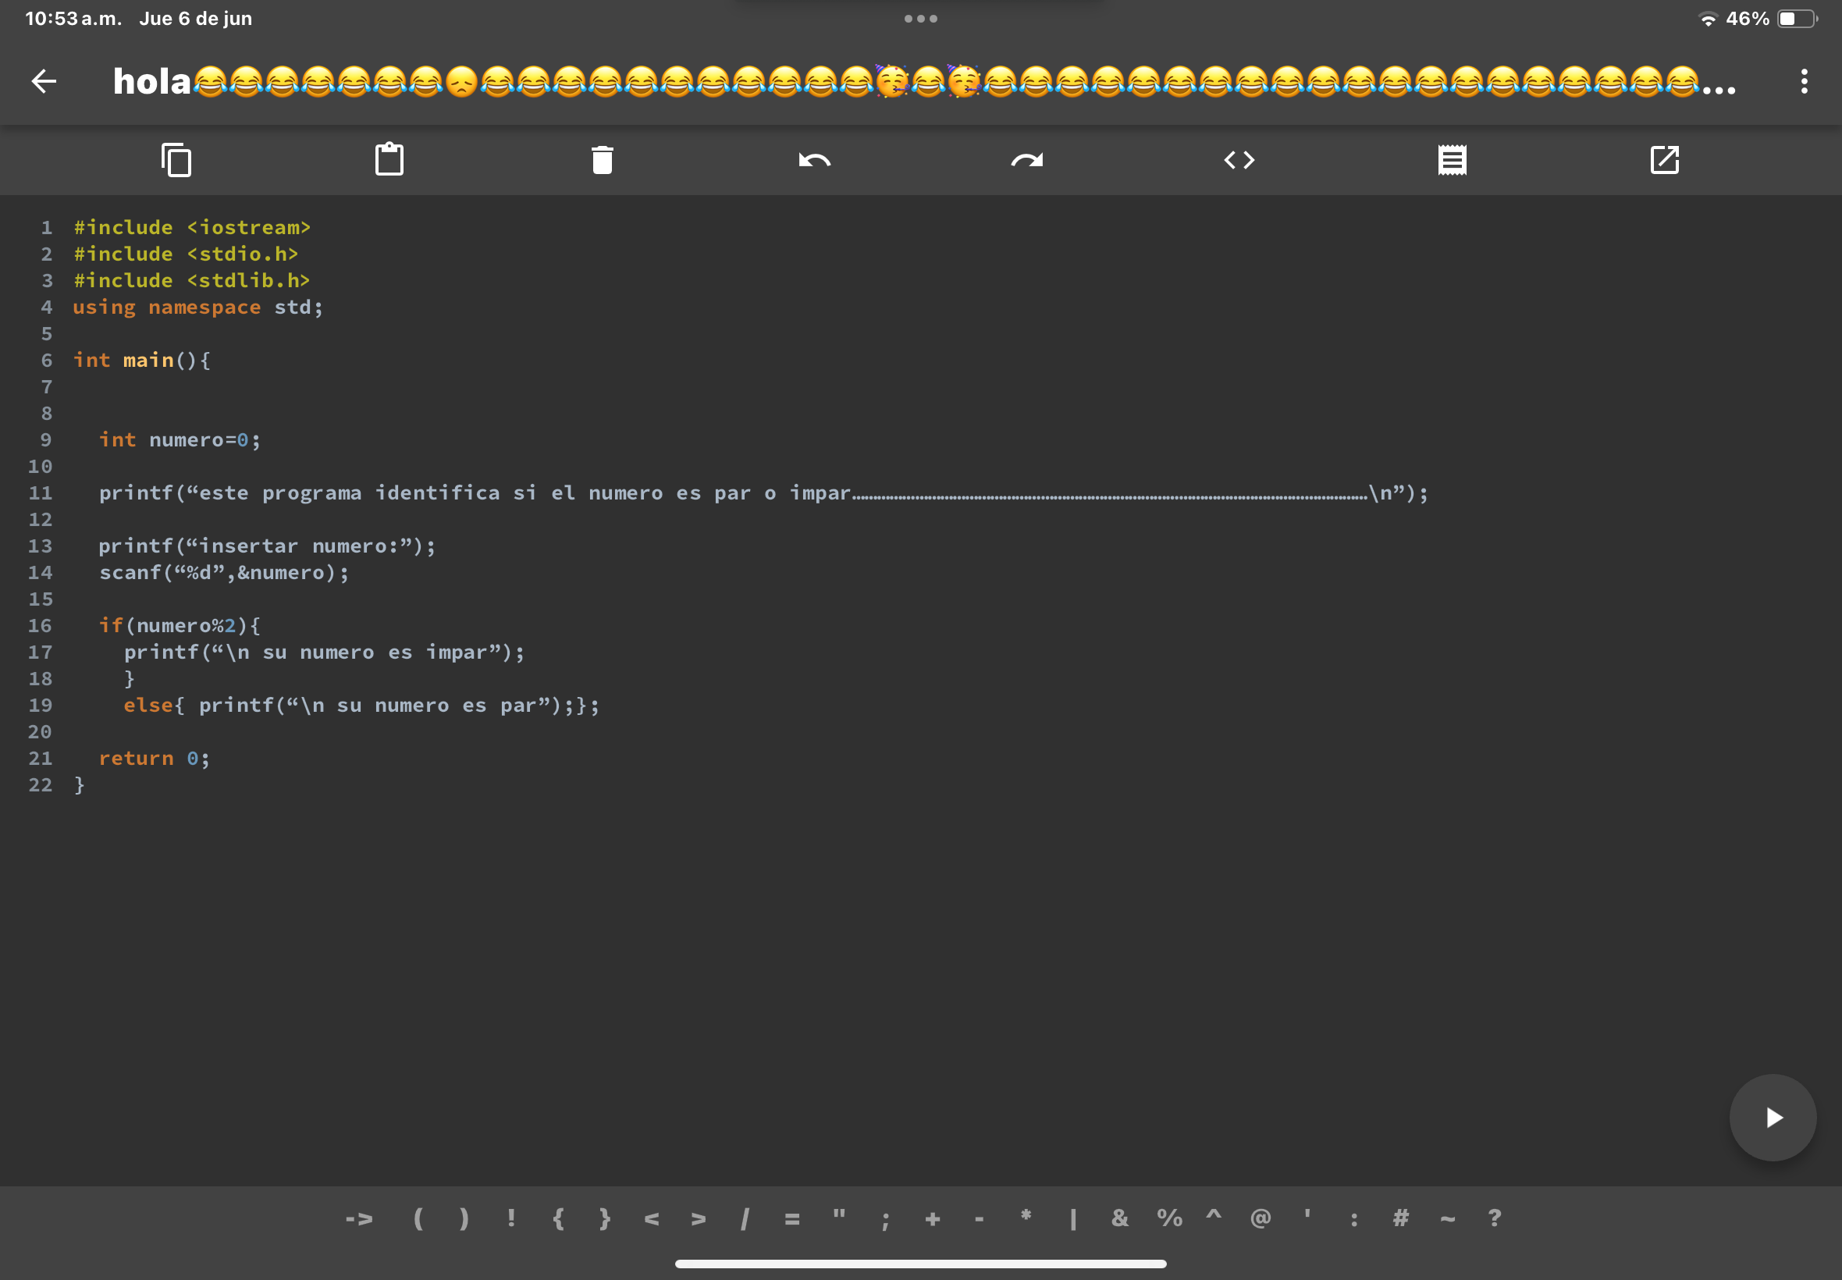Tap the semicolon symbol key

(x=885, y=1220)
